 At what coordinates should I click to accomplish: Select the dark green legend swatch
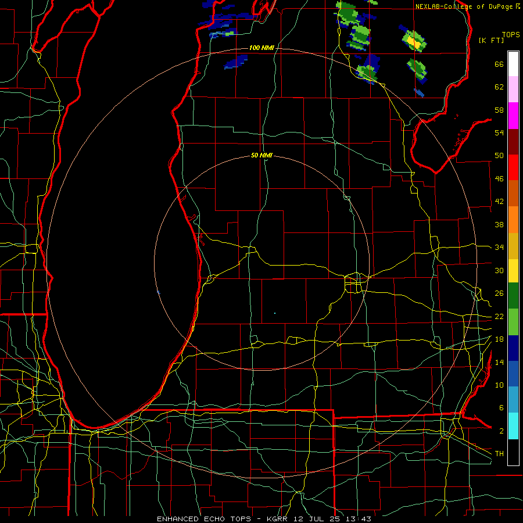pos(513,296)
